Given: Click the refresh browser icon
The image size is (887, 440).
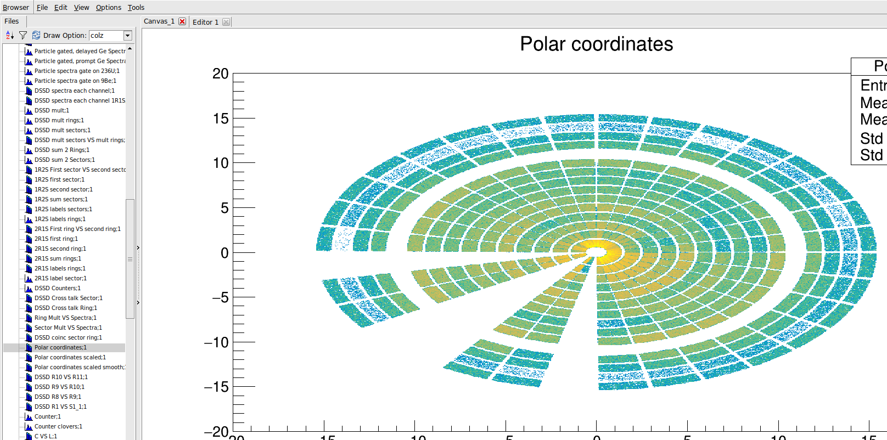Looking at the screenshot, I should pyautogui.click(x=36, y=35).
